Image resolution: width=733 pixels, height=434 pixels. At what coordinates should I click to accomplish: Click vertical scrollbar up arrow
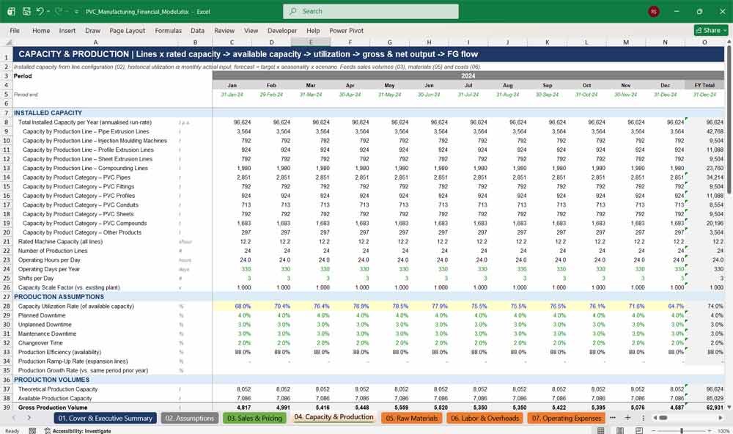(729, 42)
